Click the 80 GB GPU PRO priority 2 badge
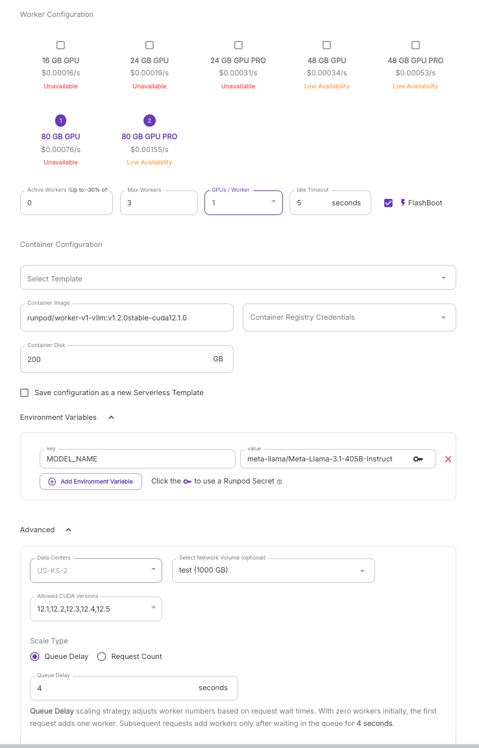The height and width of the screenshot is (748, 479). tap(149, 121)
